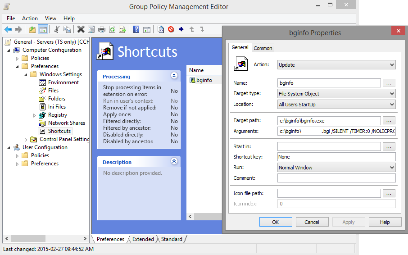Viewport: 408px width, 255px height.
Task: Click Help button in bginfo Properties
Action: tap(385, 222)
